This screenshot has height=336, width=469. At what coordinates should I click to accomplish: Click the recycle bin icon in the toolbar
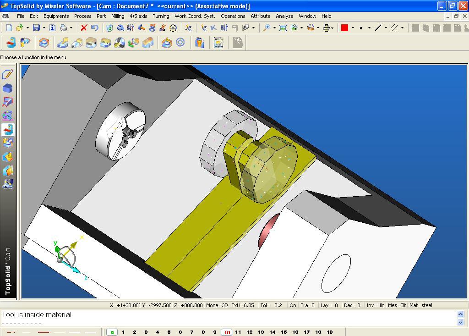(109, 28)
